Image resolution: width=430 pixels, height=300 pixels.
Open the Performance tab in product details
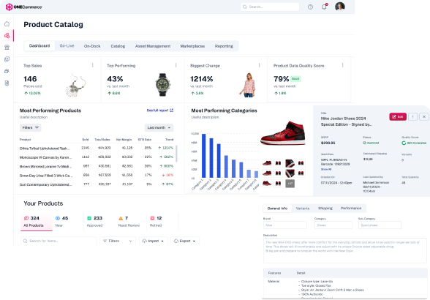351,209
